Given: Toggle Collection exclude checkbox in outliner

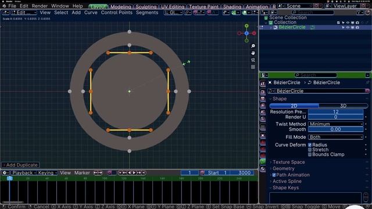Looking at the screenshot, I should click(x=338, y=23).
